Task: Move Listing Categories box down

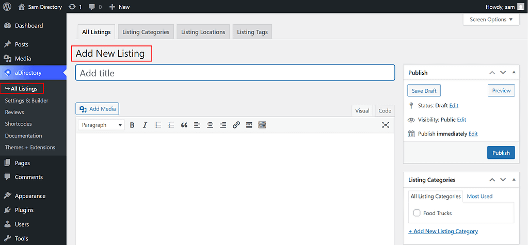Action: (503, 179)
